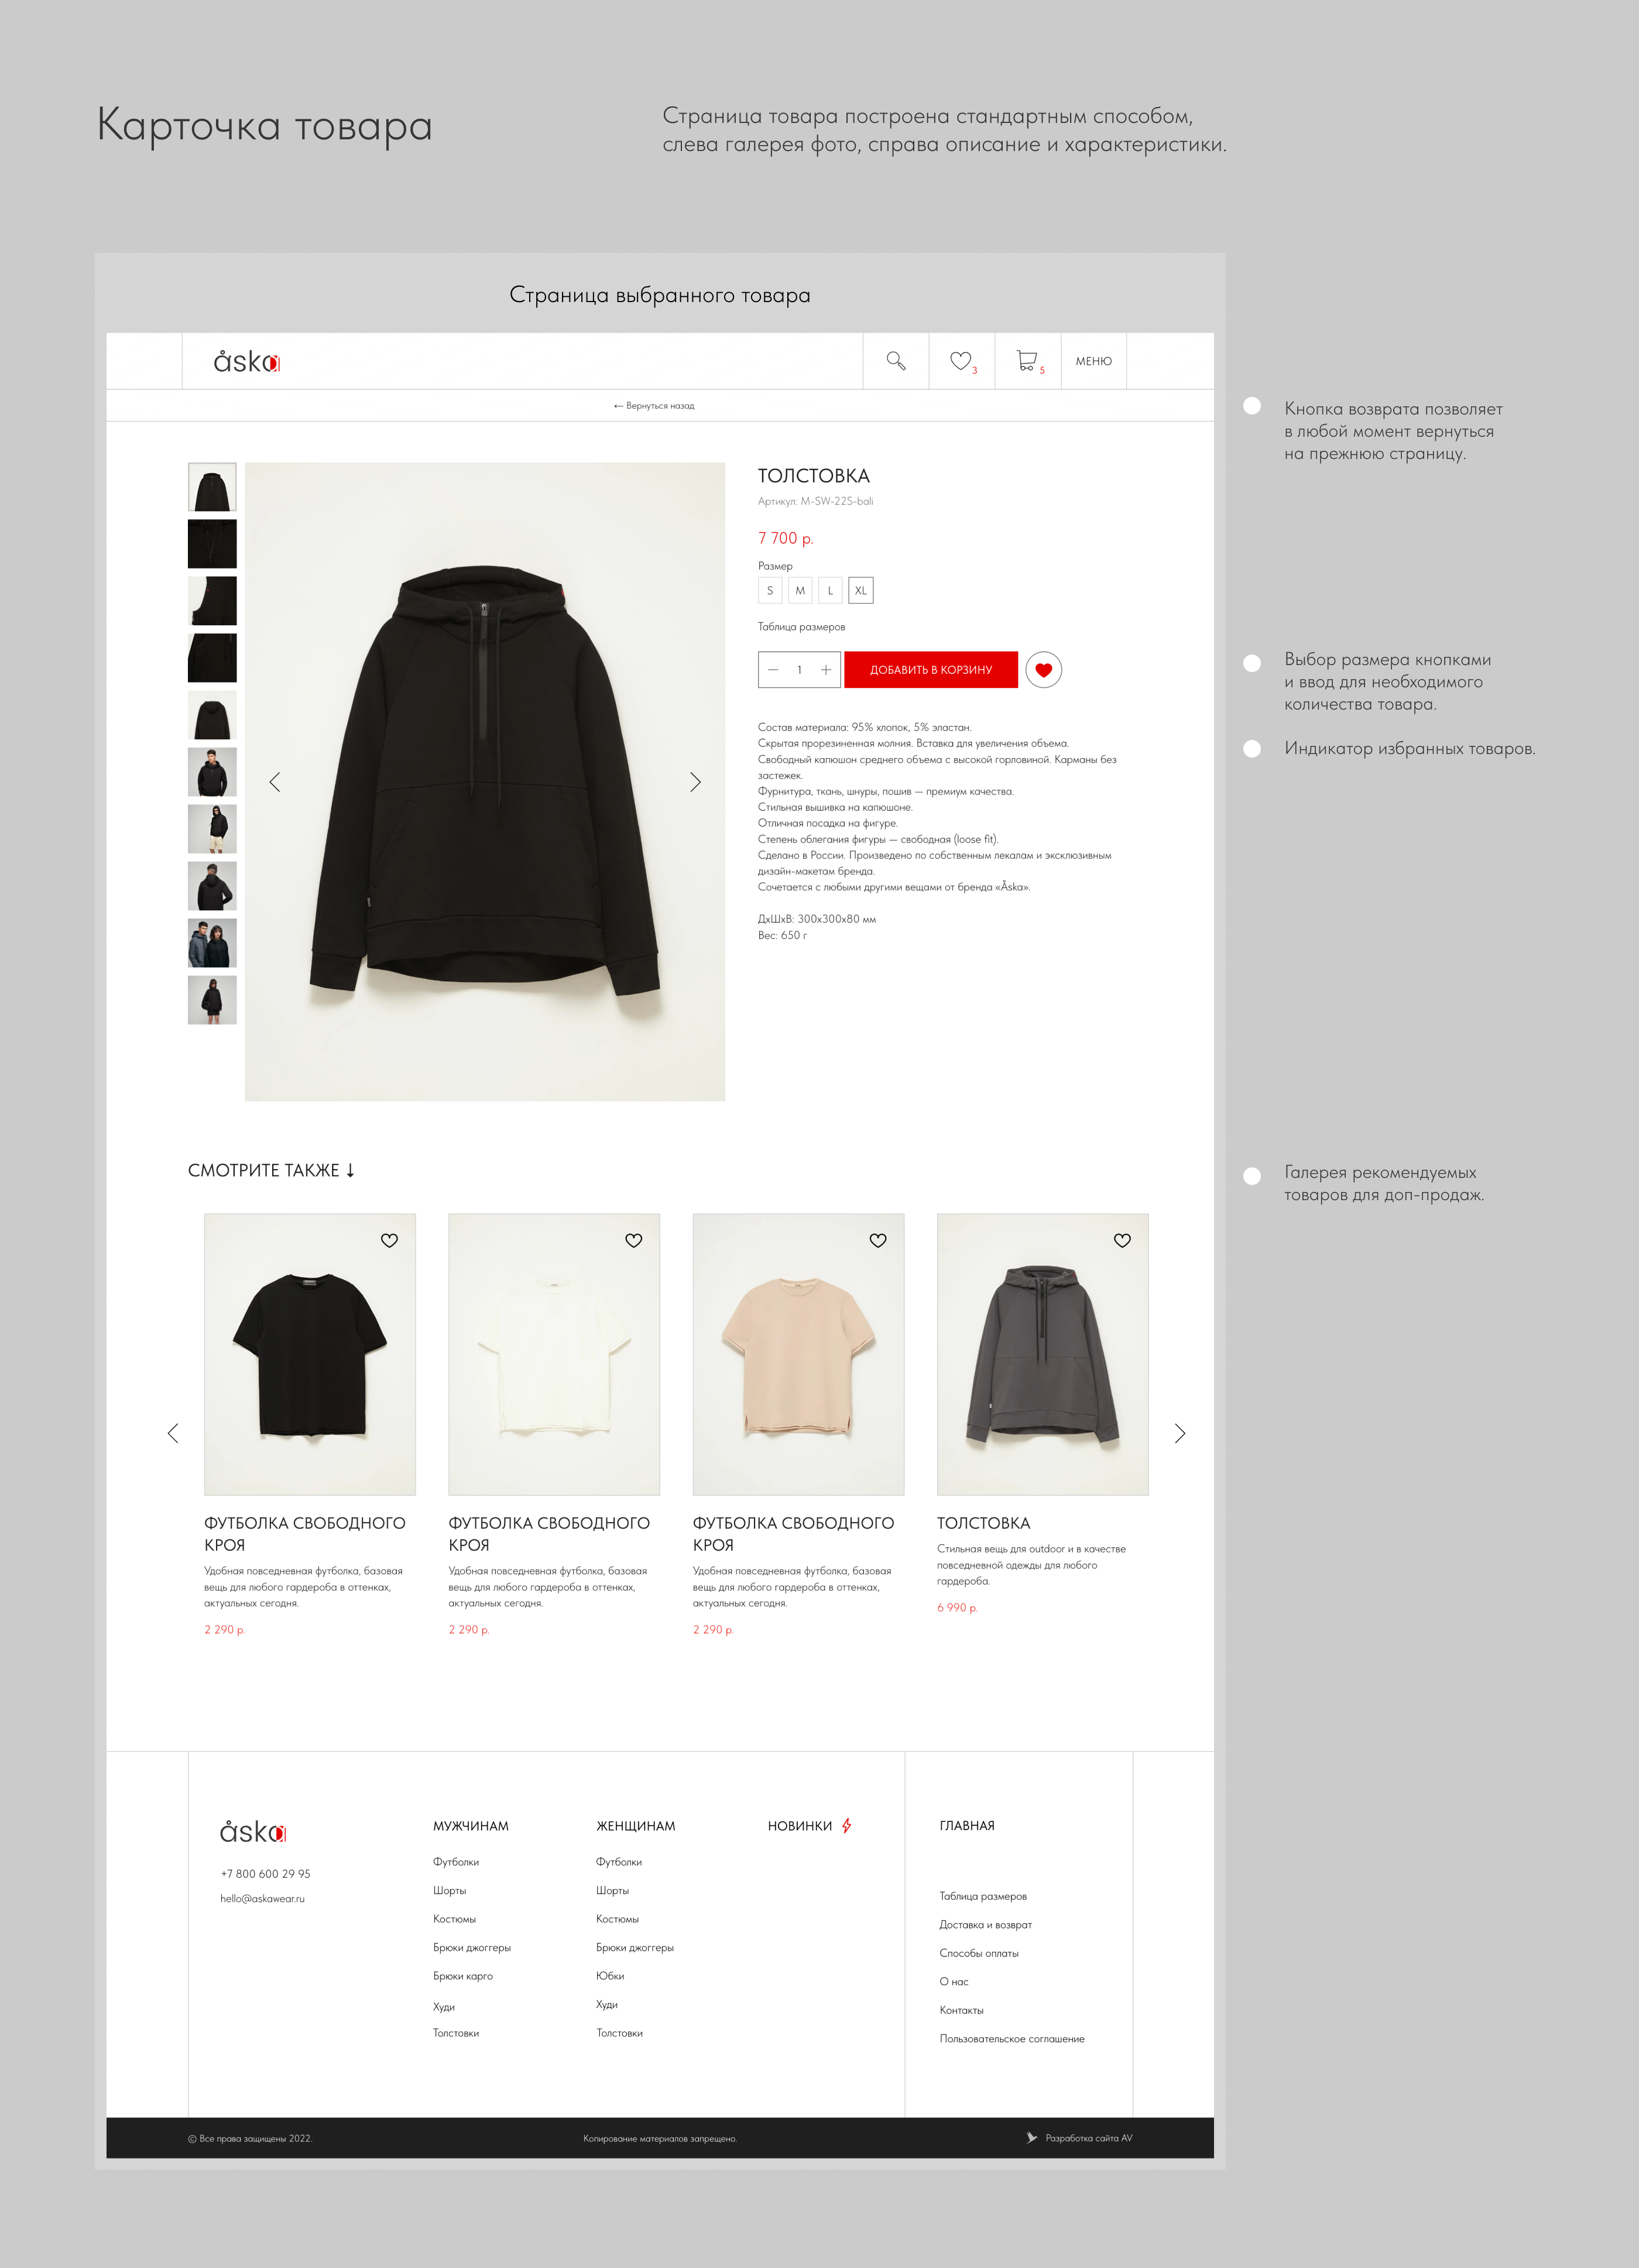Open search with the magnifier icon
1639x2268 pixels.
click(x=896, y=361)
